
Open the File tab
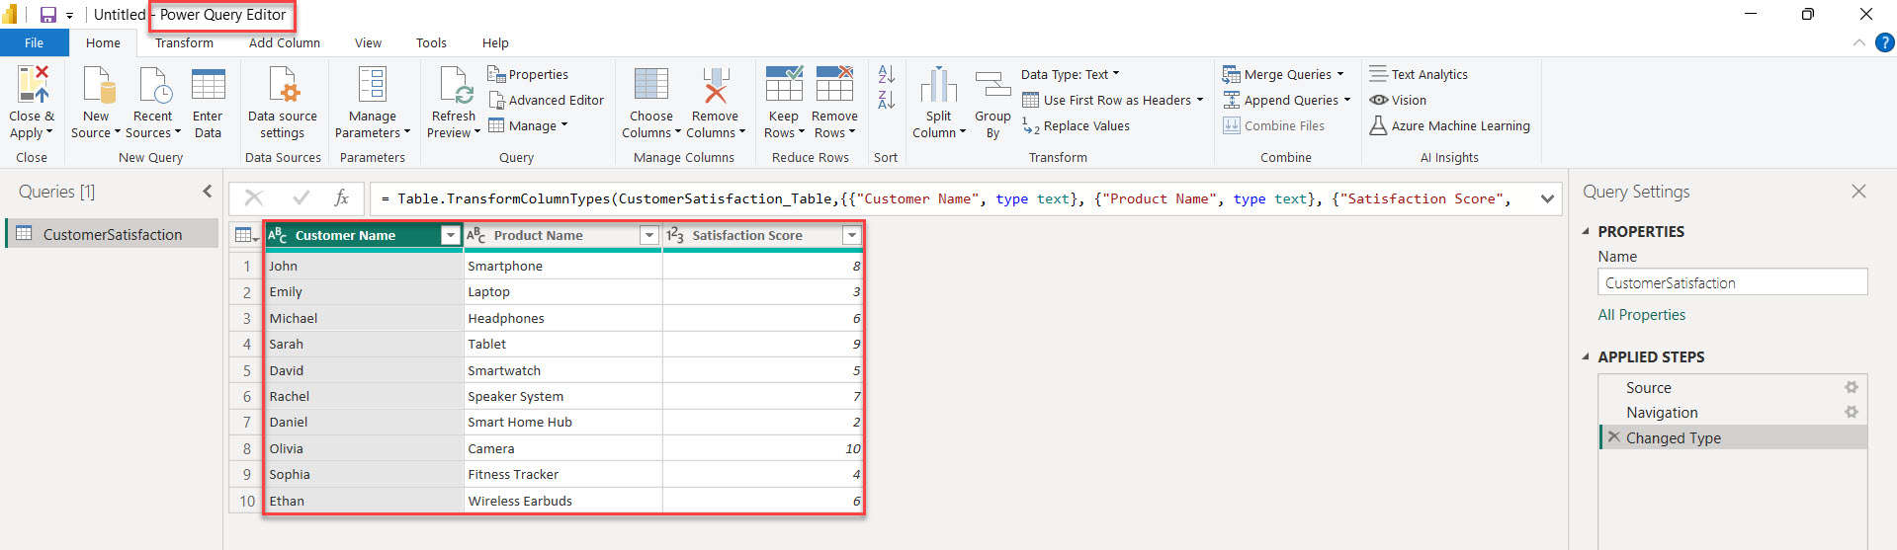pos(35,42)
